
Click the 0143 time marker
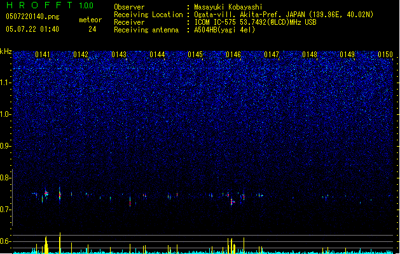tap(119, 55)
